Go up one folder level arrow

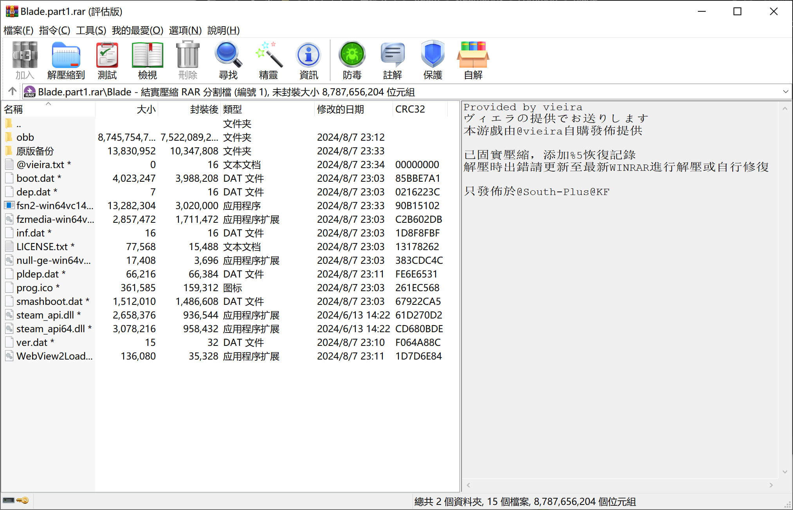pos(12,91)
